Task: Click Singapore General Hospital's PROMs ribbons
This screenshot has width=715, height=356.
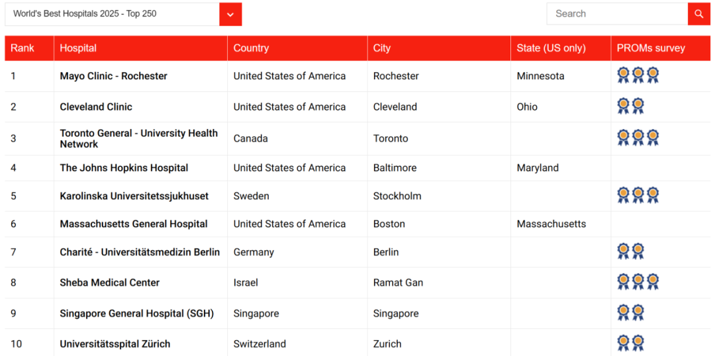Action: pyautogui.click(x=630, y=312)
